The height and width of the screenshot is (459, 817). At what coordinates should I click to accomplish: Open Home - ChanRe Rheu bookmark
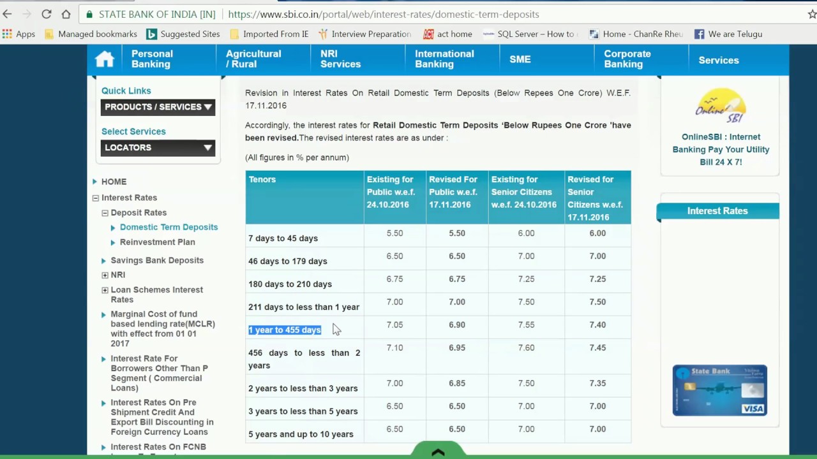pyautogui.click(x=636, y=34)
